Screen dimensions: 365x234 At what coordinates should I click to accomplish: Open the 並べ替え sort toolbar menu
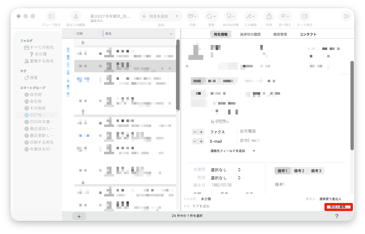pos(285,16)
